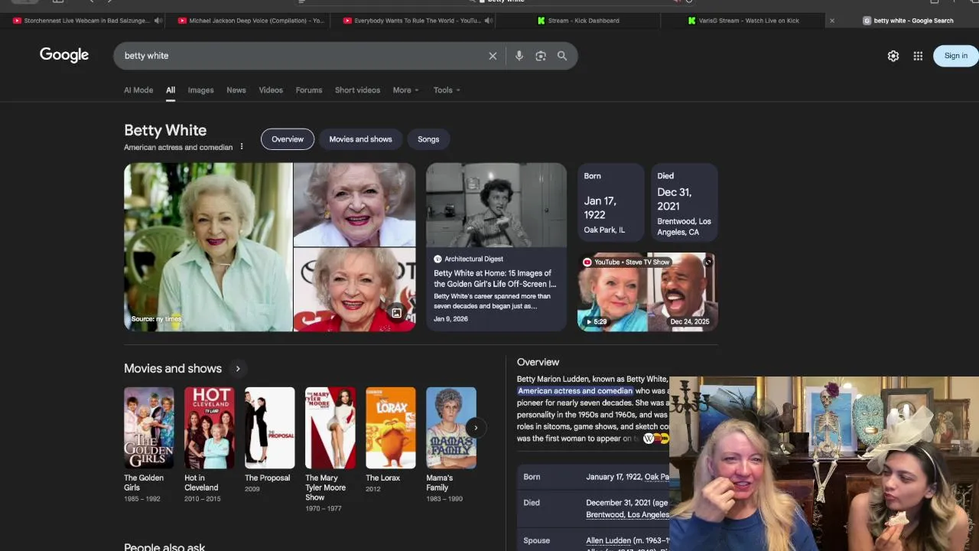Switch to Storchennest Live Webcam tab
The width and height of the screenshot is (979, 551).
(x=83, y=21)
